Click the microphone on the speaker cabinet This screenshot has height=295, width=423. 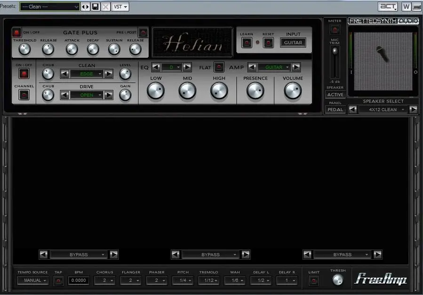(383, 54)
